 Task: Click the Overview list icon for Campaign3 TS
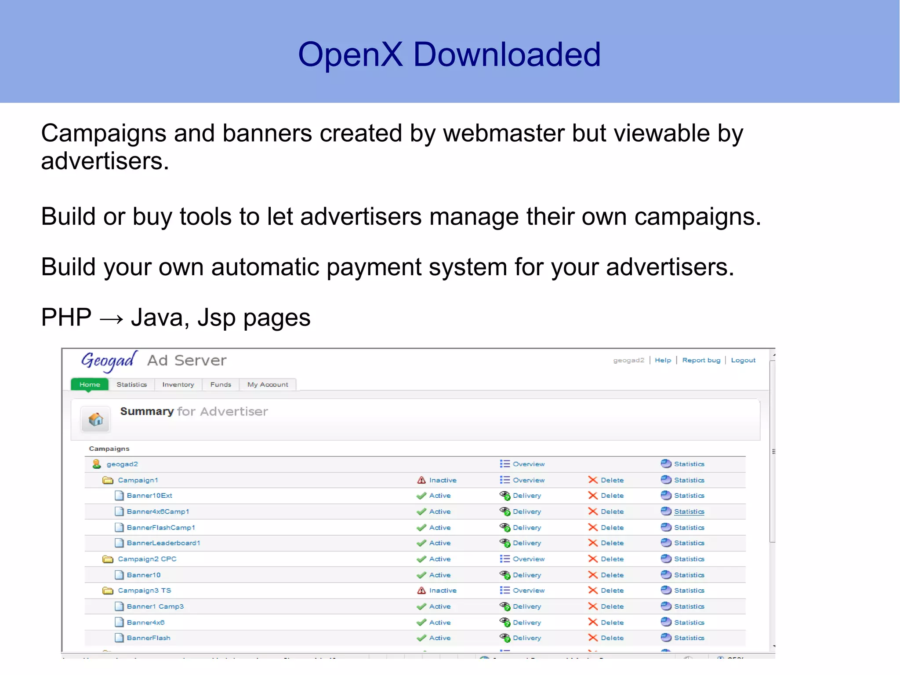[504, 591]
